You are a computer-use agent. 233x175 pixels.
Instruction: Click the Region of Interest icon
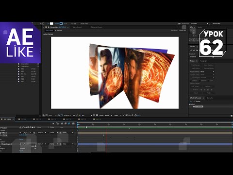(x=94, y=115)
